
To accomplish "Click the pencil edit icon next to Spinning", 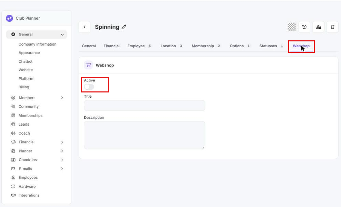I will coord(124,27).
